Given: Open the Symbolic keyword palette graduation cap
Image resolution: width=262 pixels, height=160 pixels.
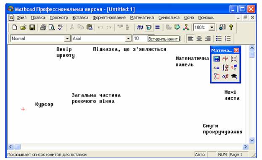Looking at the screenshot, I should click(x=234, y=76).
